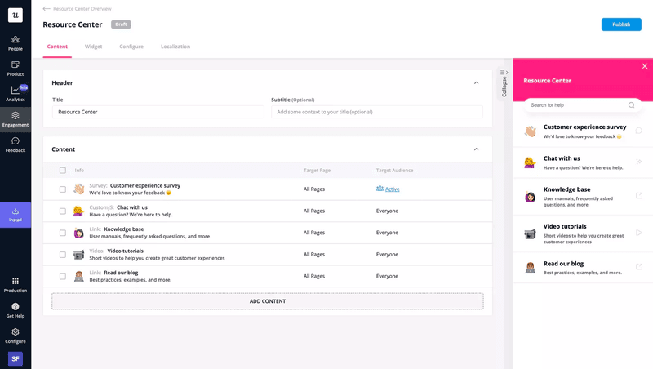Click the Draft status badge
Viewport: 653px width, 369px height.
pyautogui.click(x=121, y=24)
